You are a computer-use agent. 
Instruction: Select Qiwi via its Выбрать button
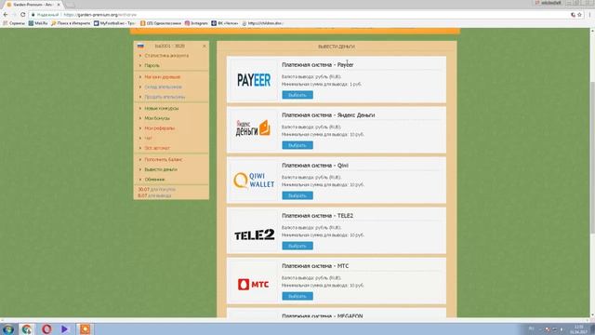coord(297,195)
